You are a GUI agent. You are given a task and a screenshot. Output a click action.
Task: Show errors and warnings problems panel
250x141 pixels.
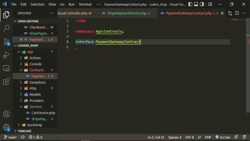coord(36,137)
